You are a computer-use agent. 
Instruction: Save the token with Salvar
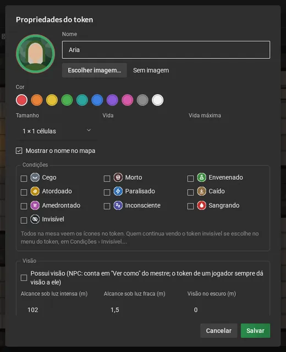pyautogui.click(x=255, y=331)
